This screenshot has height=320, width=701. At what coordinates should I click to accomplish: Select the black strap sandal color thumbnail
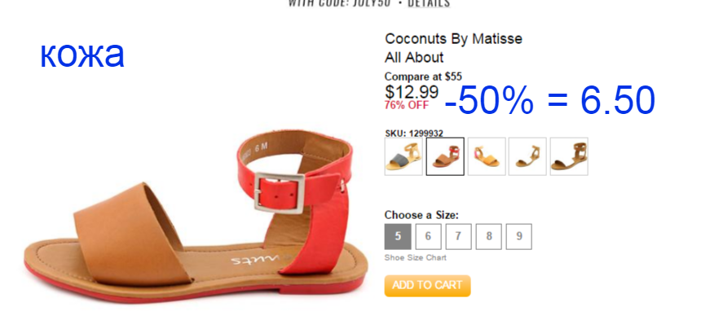point(403,156)
